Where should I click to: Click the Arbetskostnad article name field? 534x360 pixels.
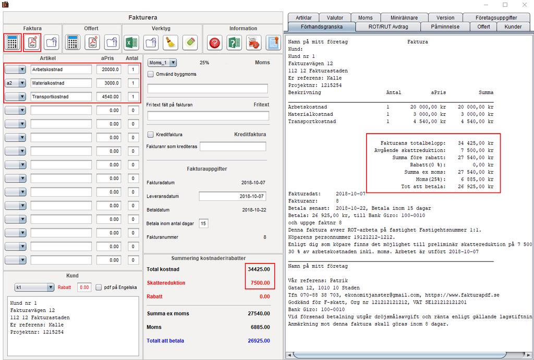(x=61, y=69)
